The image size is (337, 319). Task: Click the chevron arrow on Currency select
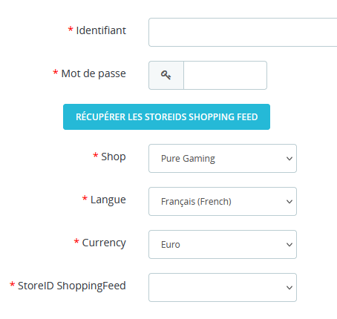tap(289, 245)
